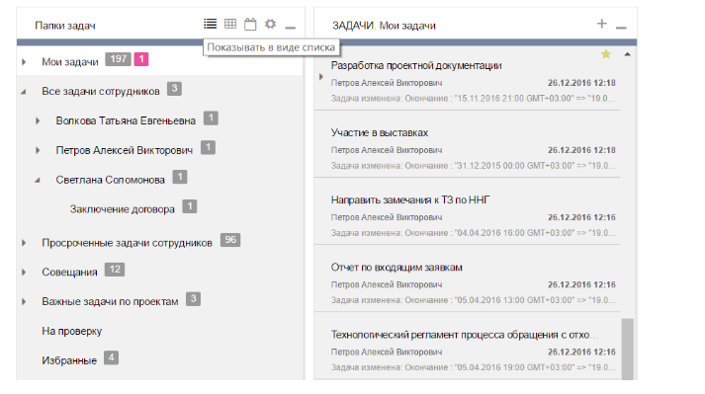Collapse the Папки задач panel

[291, 28]
